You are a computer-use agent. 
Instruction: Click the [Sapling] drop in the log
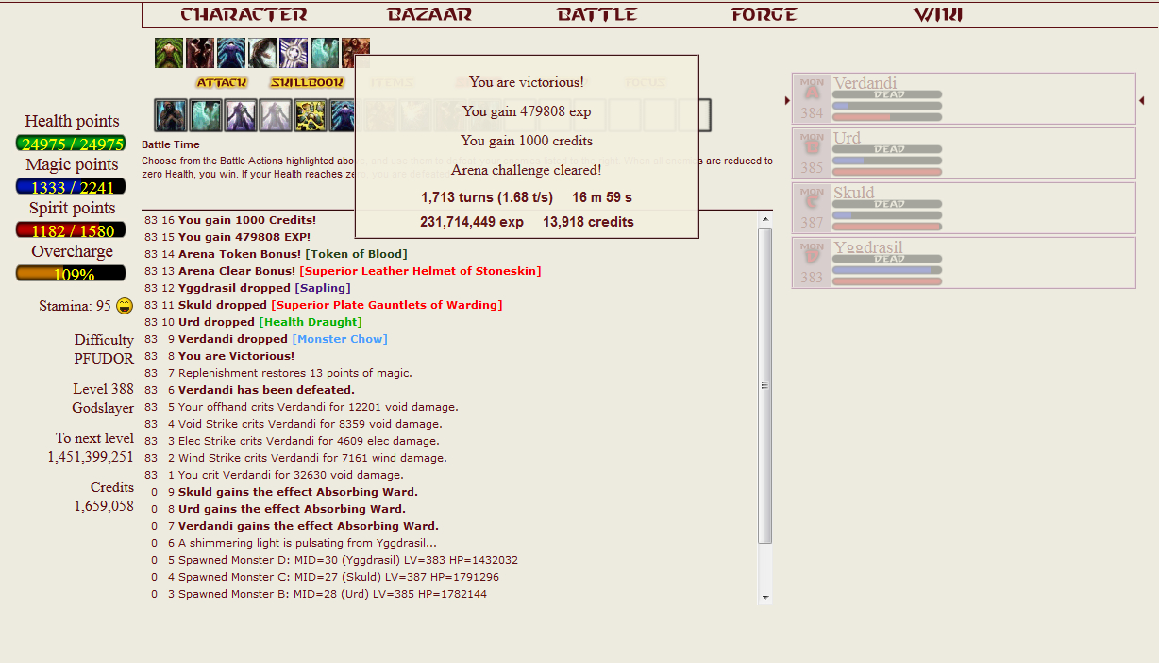point(323,288)
